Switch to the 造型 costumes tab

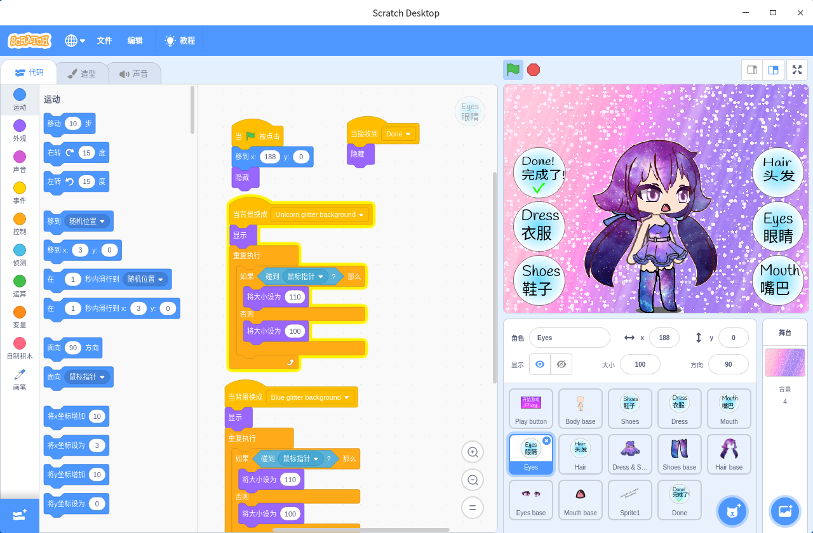[82, 74]
